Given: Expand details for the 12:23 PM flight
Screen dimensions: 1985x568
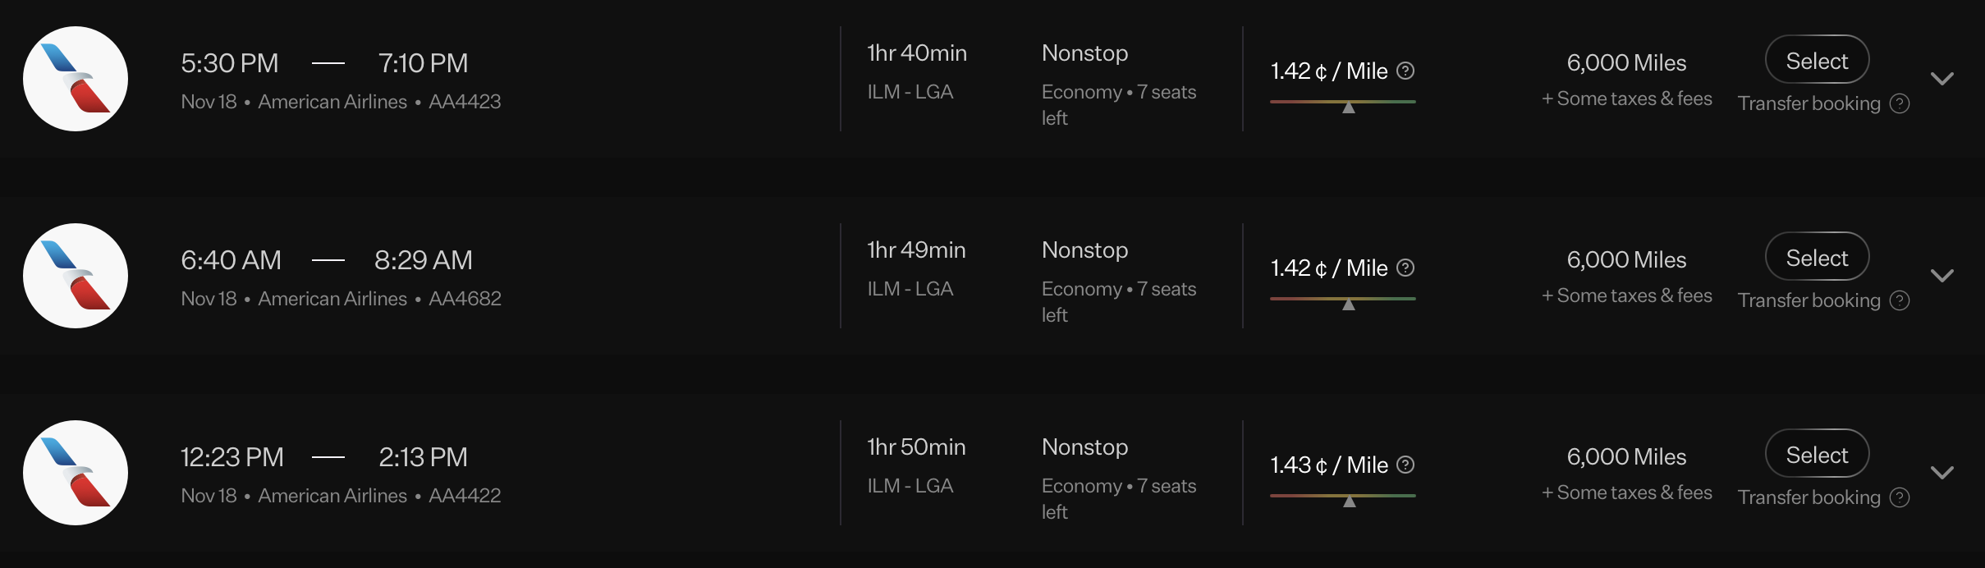Looking at the screenshot, I should (1943, 472).
